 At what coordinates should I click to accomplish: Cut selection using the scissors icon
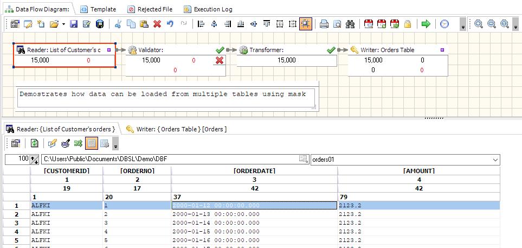118,24
